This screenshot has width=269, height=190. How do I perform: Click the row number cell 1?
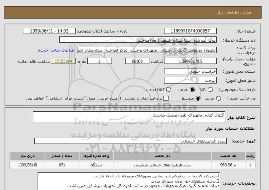click(250, 165)
